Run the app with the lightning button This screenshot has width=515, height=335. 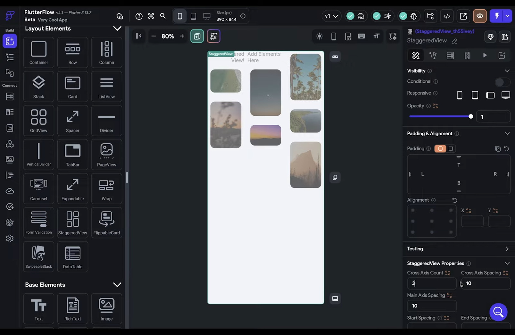(497, 16)
